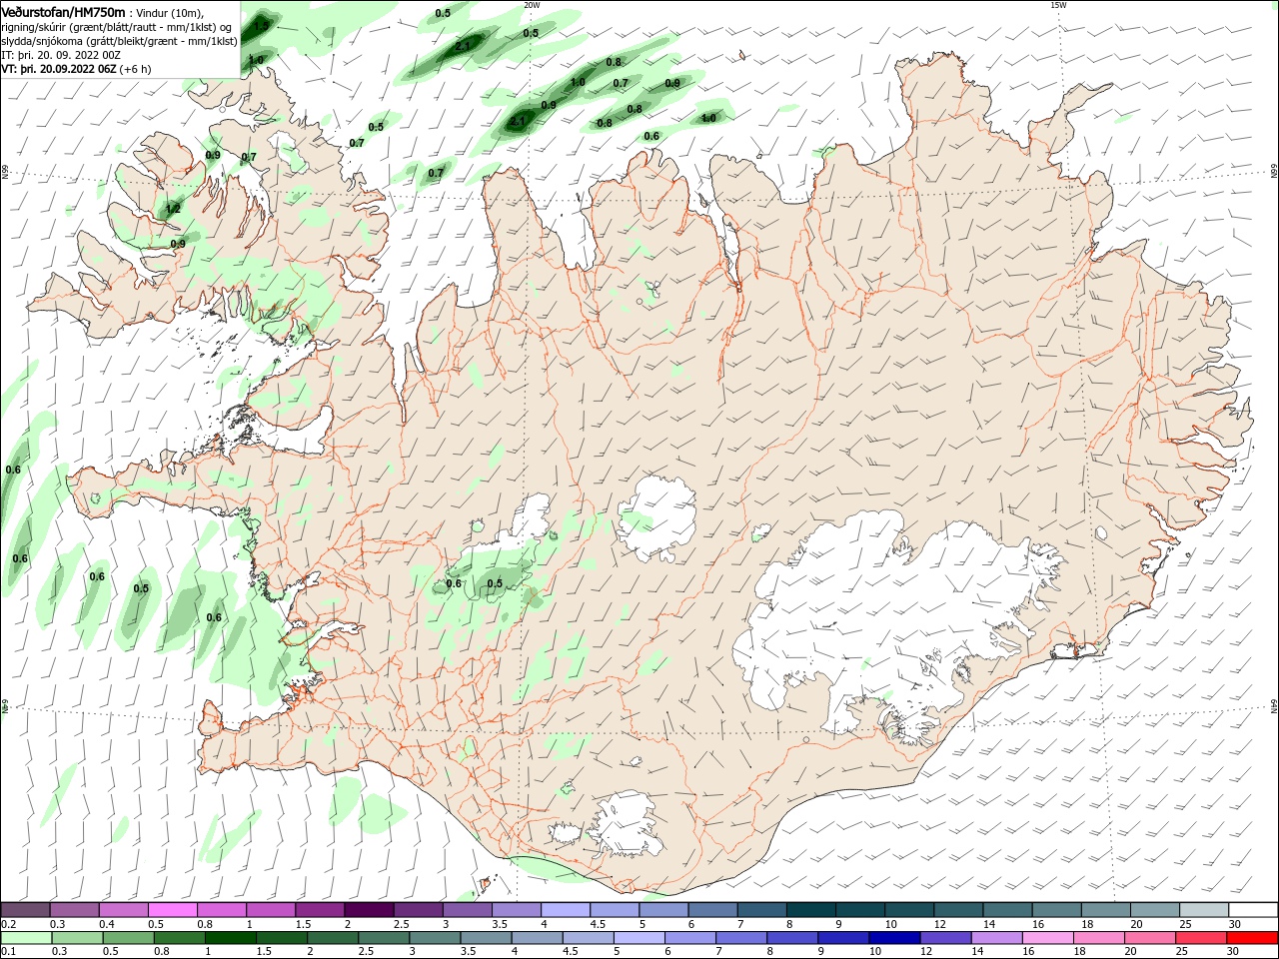Click the white Hofsjökull glacier in central Iceland
The width and height of the screenshot is (1279, 959).
657,517
